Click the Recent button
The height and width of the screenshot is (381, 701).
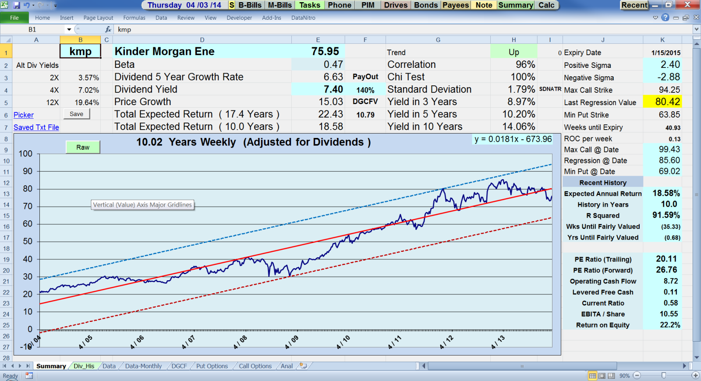click(634, 5)
